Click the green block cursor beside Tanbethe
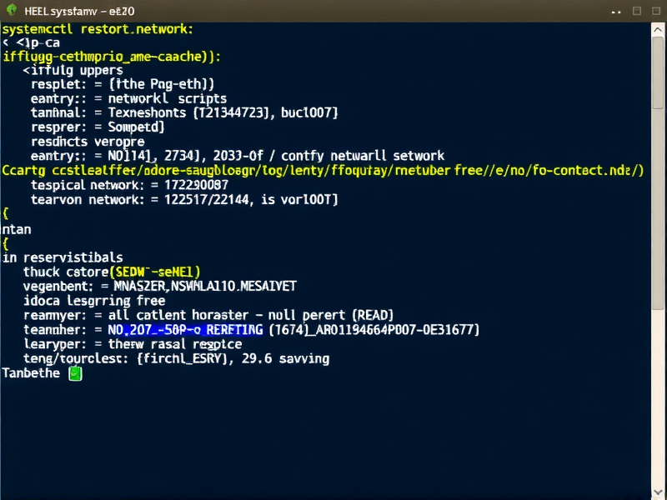 [x=74, y=373]
